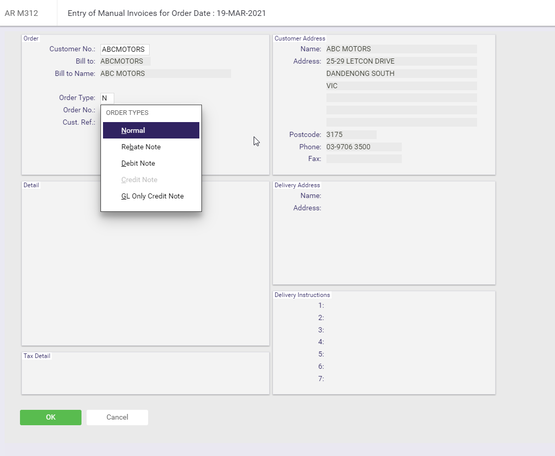This screenshot has height=456, width=555.
Task: Click the Phone field 03-9706 3500
Action: [x=364, y=147]
